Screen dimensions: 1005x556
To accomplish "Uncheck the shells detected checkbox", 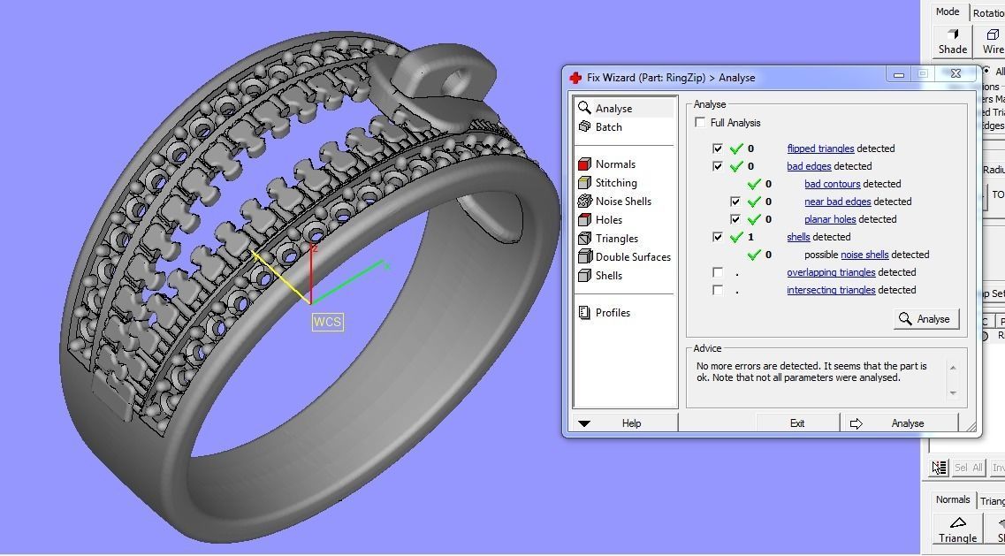I will coord(717,237).
